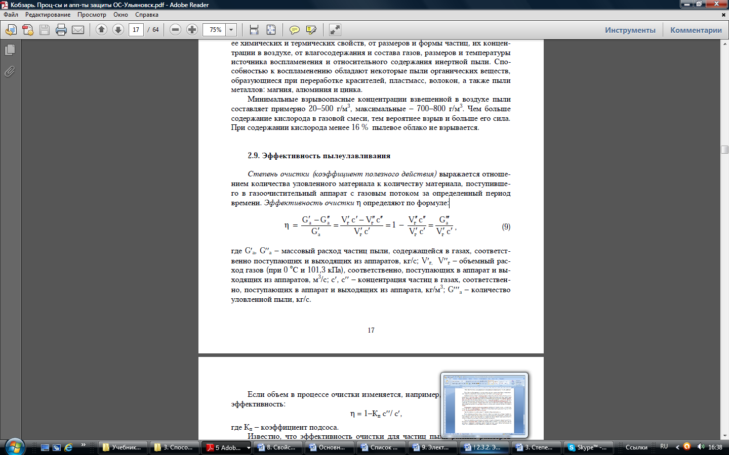The width and height of the screenshot is (729, 455).
Task: Click the page number field showing 17
Action: coord(136,30)
